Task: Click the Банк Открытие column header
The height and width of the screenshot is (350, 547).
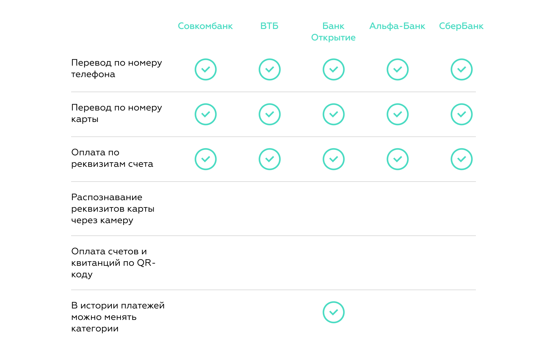Action: coord(333,32)
